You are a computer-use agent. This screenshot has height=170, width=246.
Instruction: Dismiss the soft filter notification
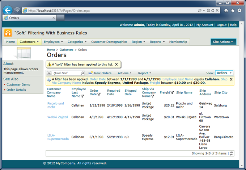[116, 64]
